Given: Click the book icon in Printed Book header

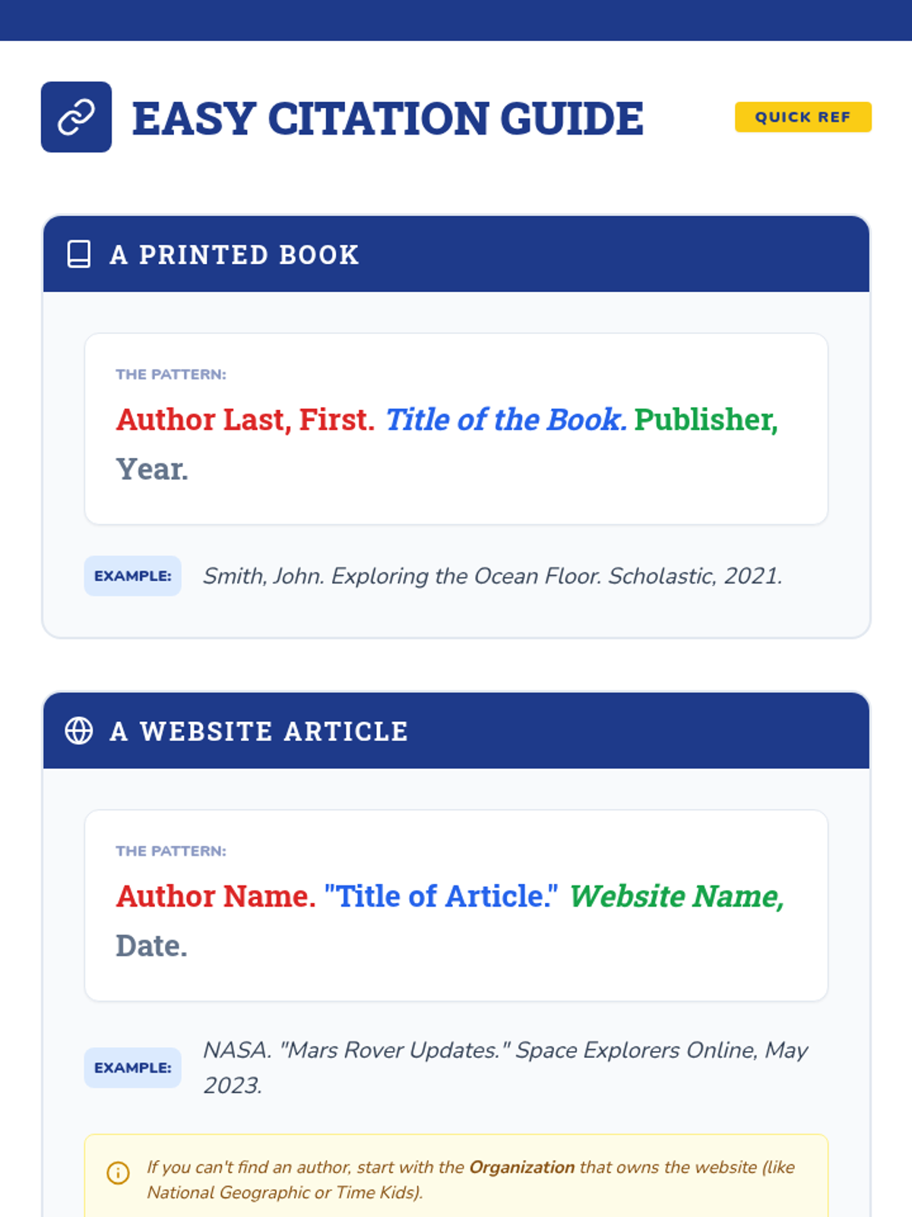Looking at the screenshot, I should (x=79, y=254).
